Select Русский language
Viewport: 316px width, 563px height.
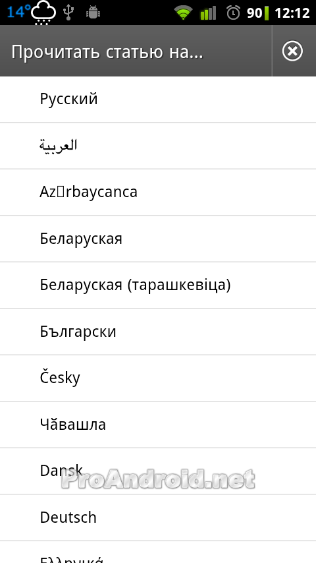(x=158, y=99)
